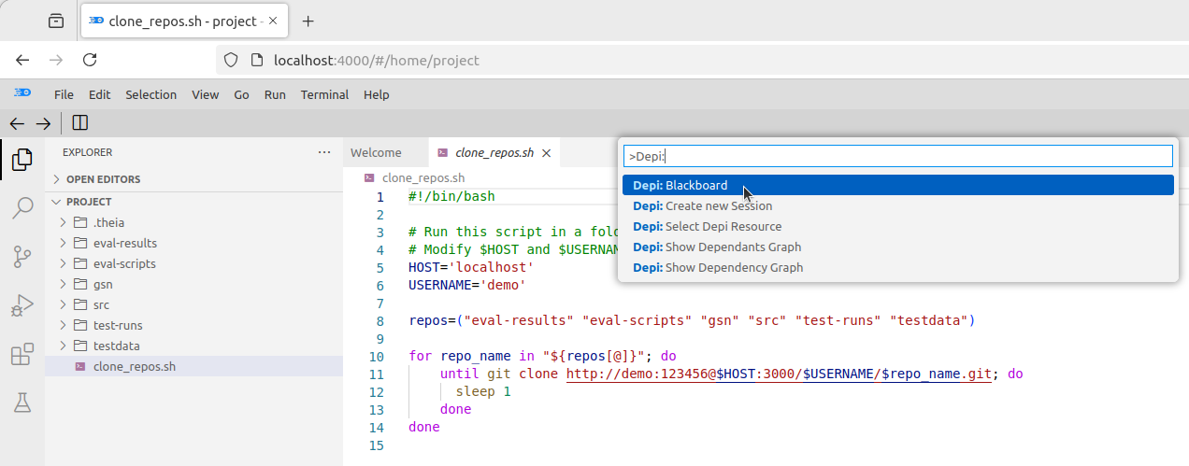Viewport: 1189px width, 466px height.
Task: Focus the command palette input field
Action: [897, 157]
